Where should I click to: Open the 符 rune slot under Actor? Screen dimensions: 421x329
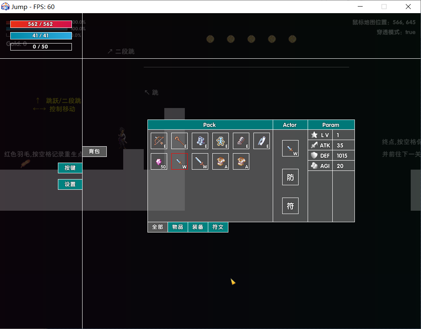(290, 206)
